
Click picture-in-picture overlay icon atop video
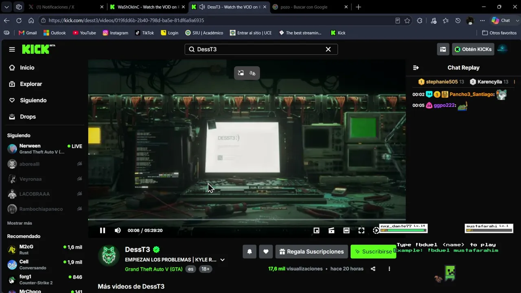(241, 73)
